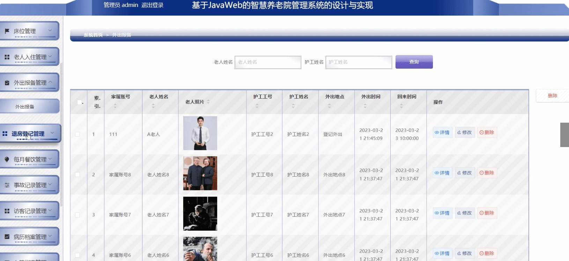This screenshot has height=261, width=569.
Task: Open the photo thumbnail of 老人姓名7
Action: coord(200,214)
